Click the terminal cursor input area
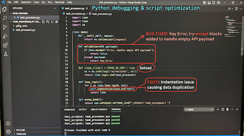The width and height of the screenshot is (244, 136). (x=65, y=133)
